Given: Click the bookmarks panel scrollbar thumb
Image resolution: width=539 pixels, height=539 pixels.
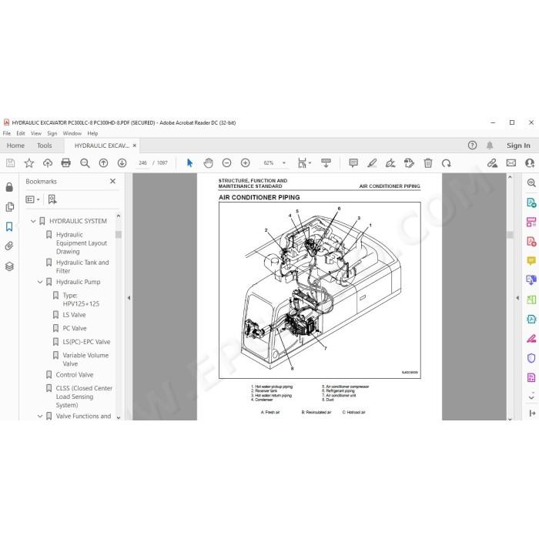Looking at the screenshot, I should pos(119,234).
